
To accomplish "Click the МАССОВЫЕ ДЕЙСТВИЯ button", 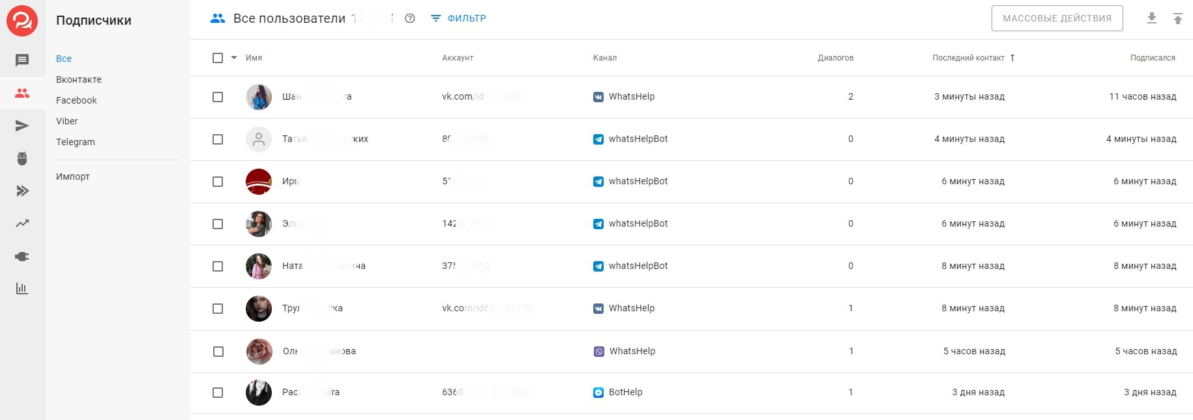I will pos(1057,18).
